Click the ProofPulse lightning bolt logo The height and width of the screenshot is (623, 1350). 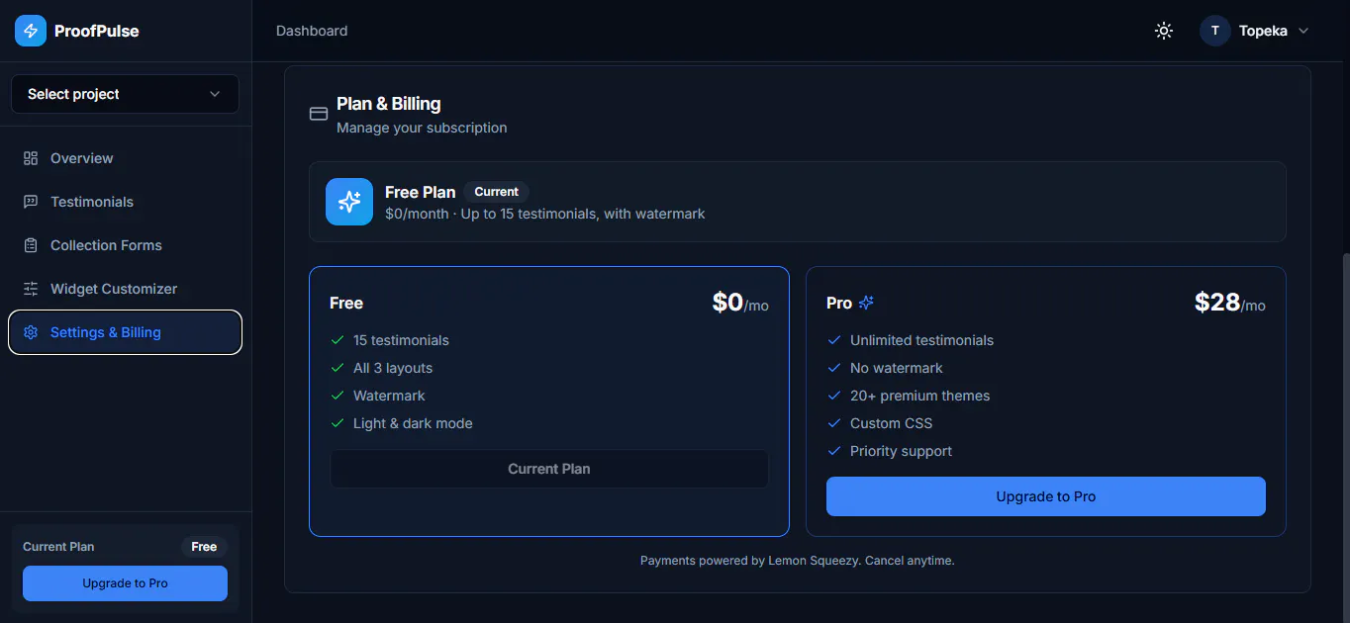(x=31, y=31)
